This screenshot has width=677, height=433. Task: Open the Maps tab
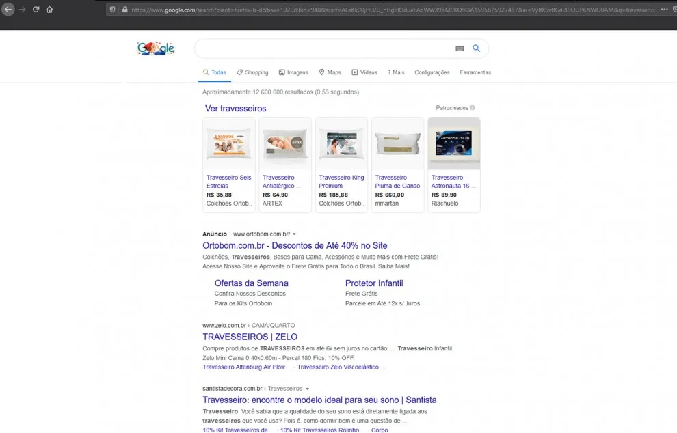[330, 72]
